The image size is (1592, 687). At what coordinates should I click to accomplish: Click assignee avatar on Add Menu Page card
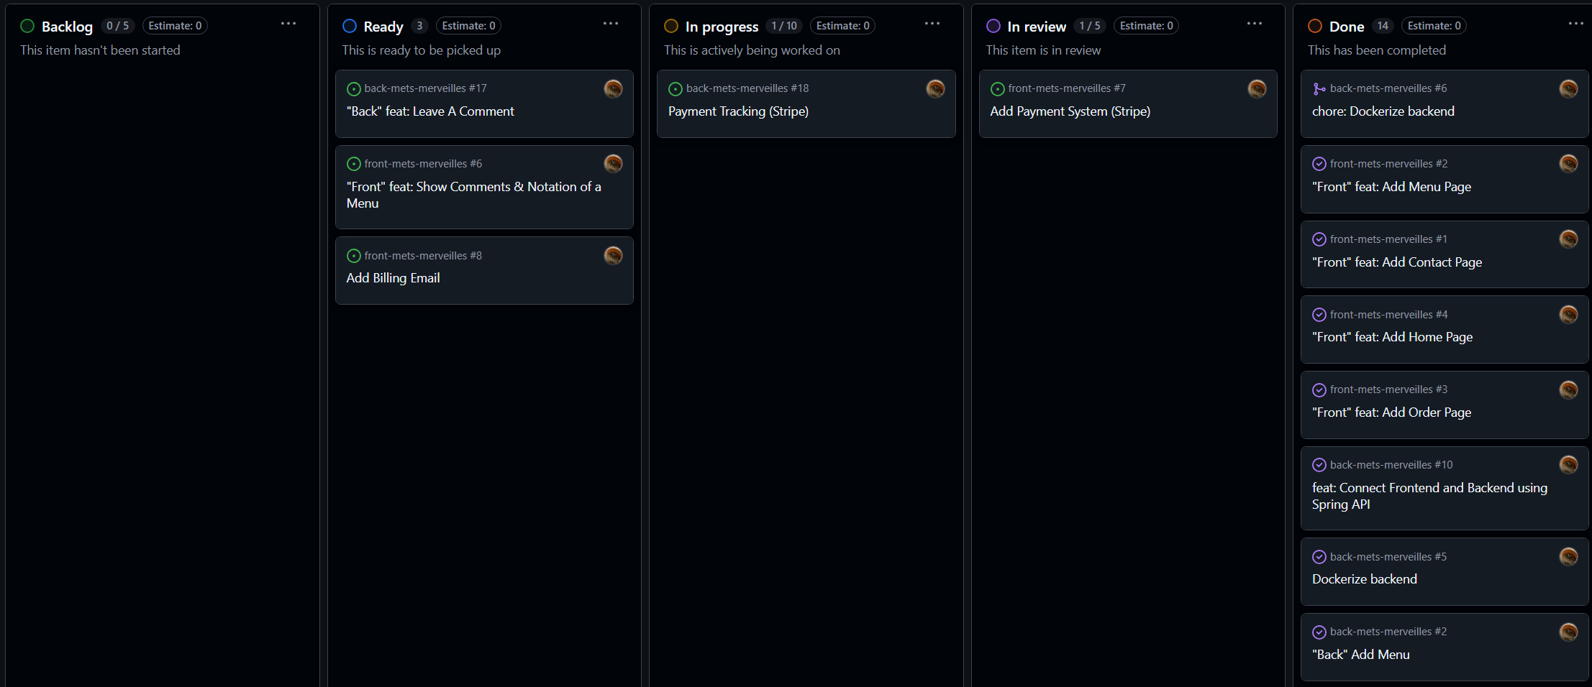pyautogui.click(x=1569, y=164)
